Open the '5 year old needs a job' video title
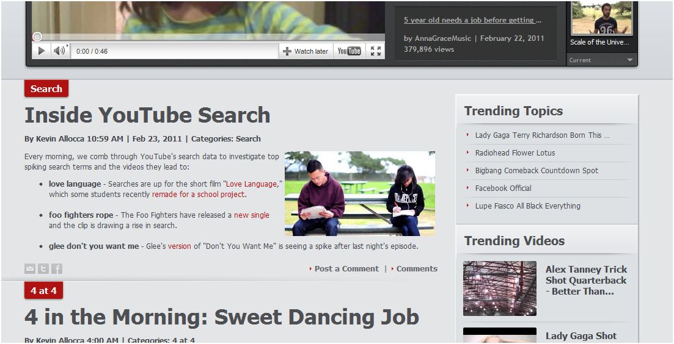This screenshot has height=344, width=674. click(472, 20)
